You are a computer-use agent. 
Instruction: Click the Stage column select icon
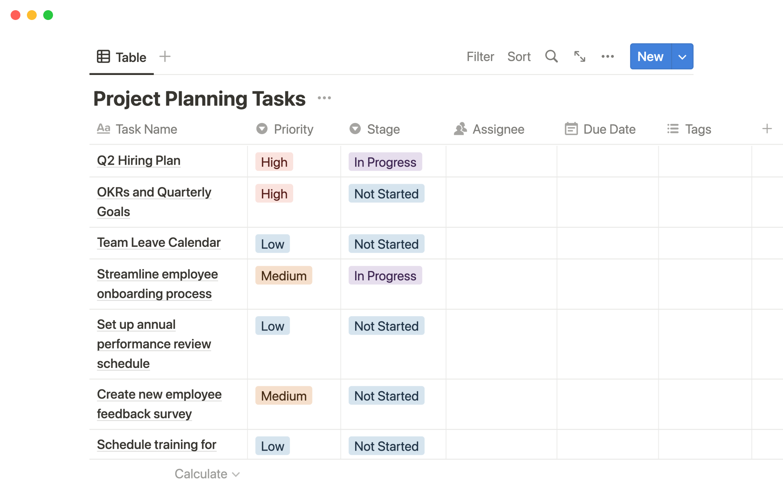pyautogui.click(x=355, y=129)
